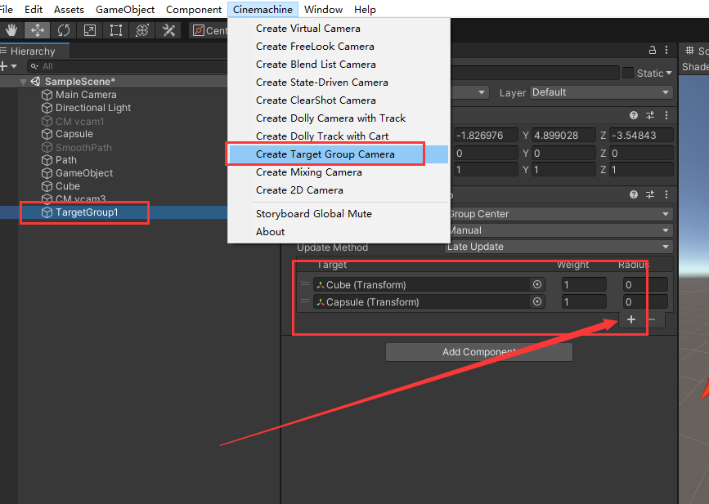
Task: Select the Rotate tool
Action: [63, 30]
